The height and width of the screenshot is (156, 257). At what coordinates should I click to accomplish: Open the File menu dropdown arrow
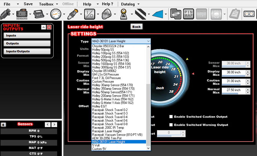[x=18, y=4]
